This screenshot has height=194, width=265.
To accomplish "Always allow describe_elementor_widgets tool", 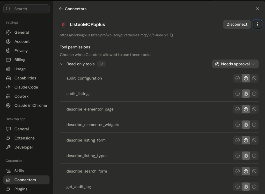I will pos(238,125).
